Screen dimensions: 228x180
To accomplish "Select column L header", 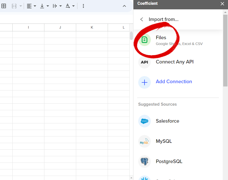I will pos(119,27).
